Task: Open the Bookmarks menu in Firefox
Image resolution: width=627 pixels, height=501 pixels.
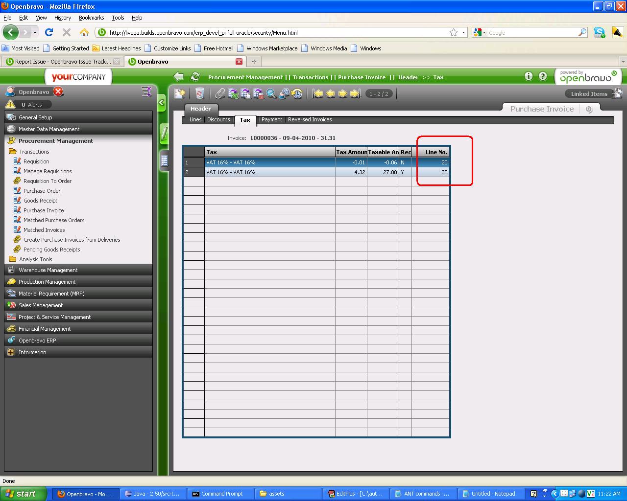Action: click(91, 18)
